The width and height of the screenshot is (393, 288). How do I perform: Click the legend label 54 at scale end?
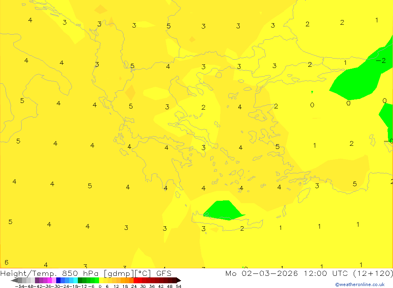click(x=178, y=286)
